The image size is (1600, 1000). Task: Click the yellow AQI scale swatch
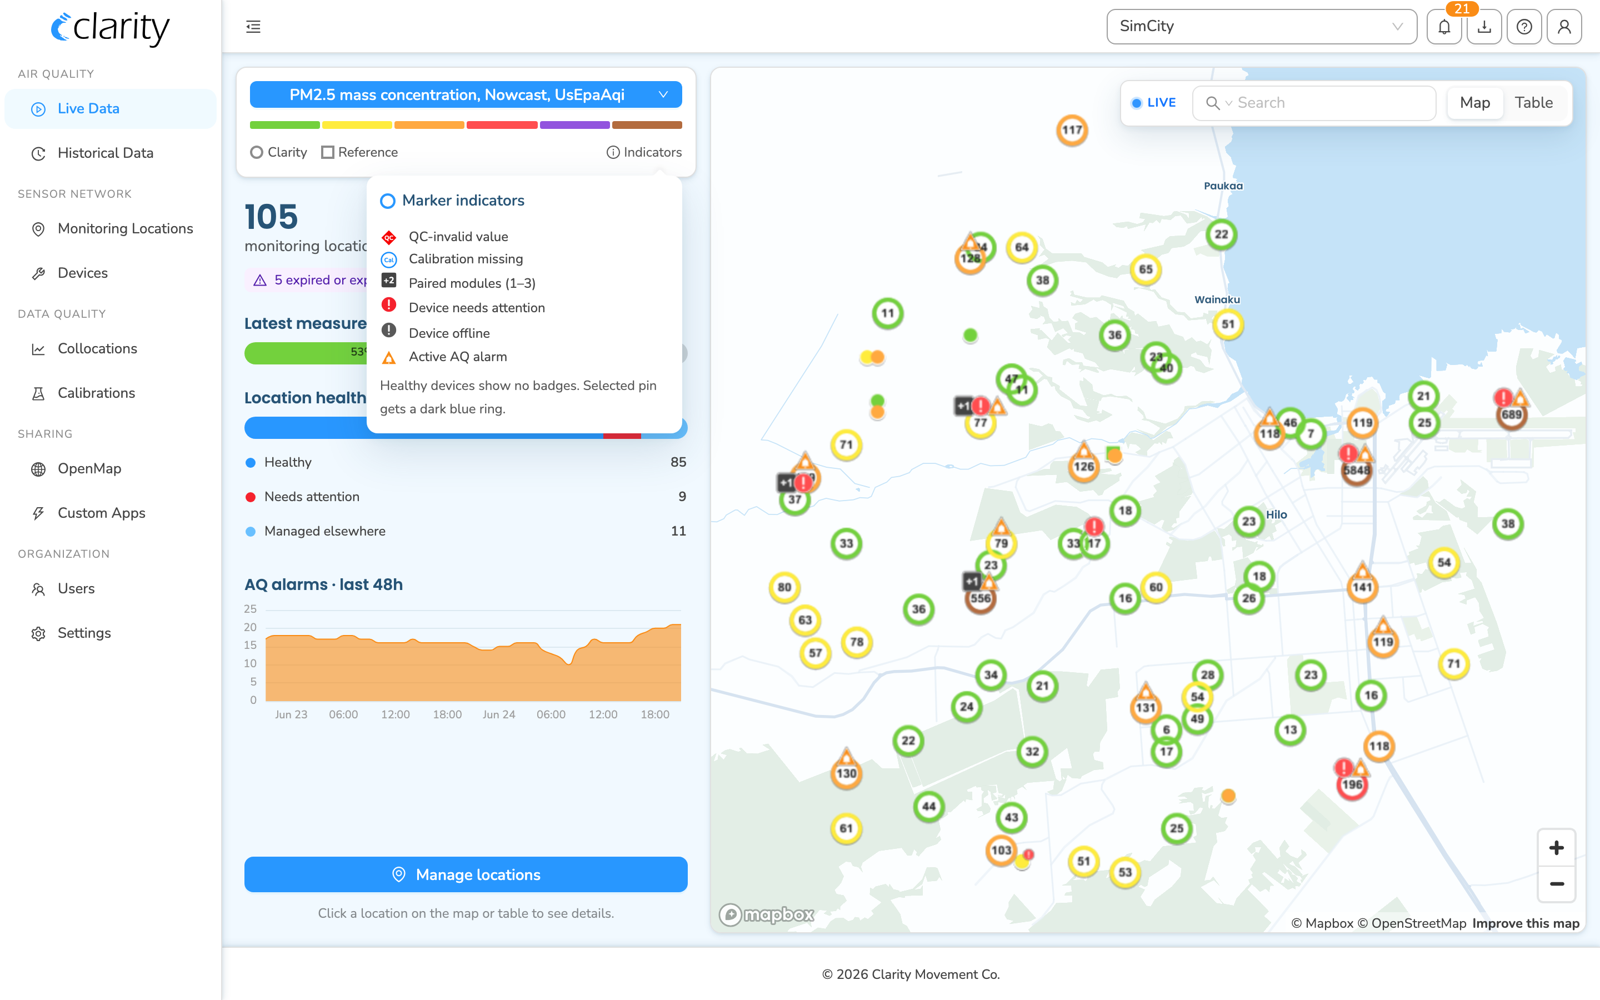pos(357,125)
